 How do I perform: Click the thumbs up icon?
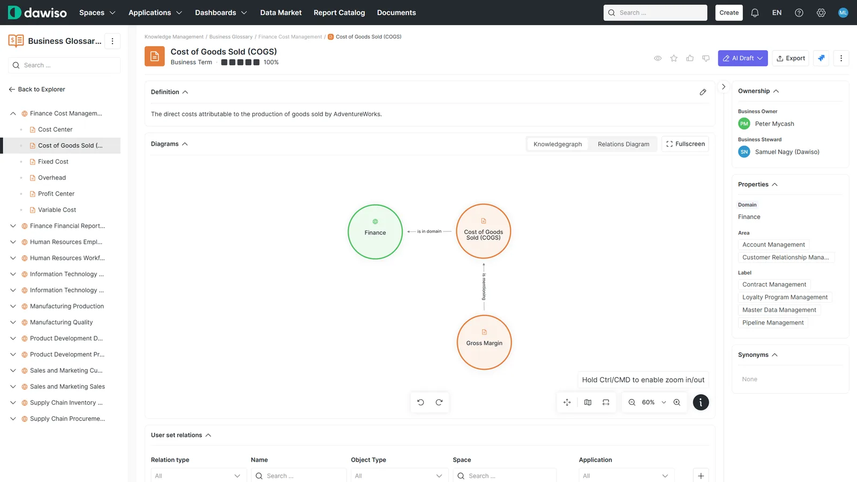pos(690,58)
